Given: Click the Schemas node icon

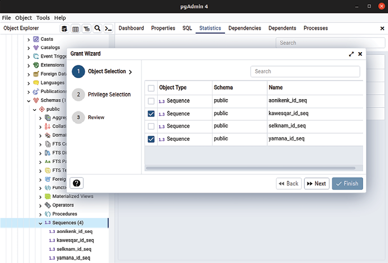Looking at the screenshot, I should click(x=36, y=100).
